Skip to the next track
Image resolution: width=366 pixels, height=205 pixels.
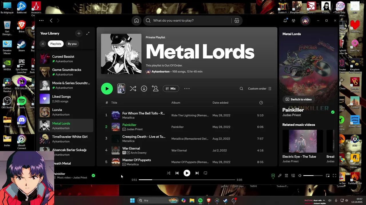point(197,173)
